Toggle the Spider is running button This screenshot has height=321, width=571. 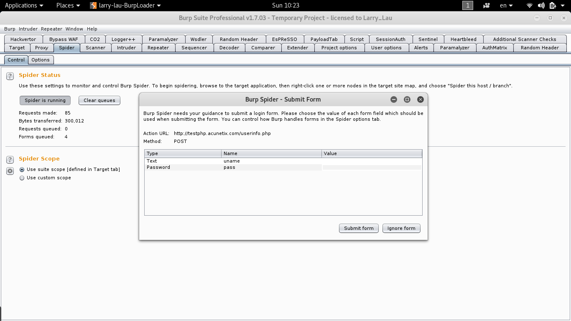pyautogui.click(x=45, y=100)
